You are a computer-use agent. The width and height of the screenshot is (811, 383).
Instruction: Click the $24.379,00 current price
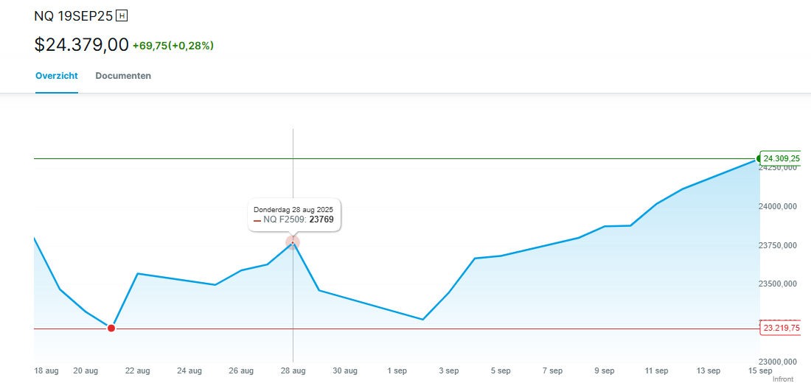81,45
